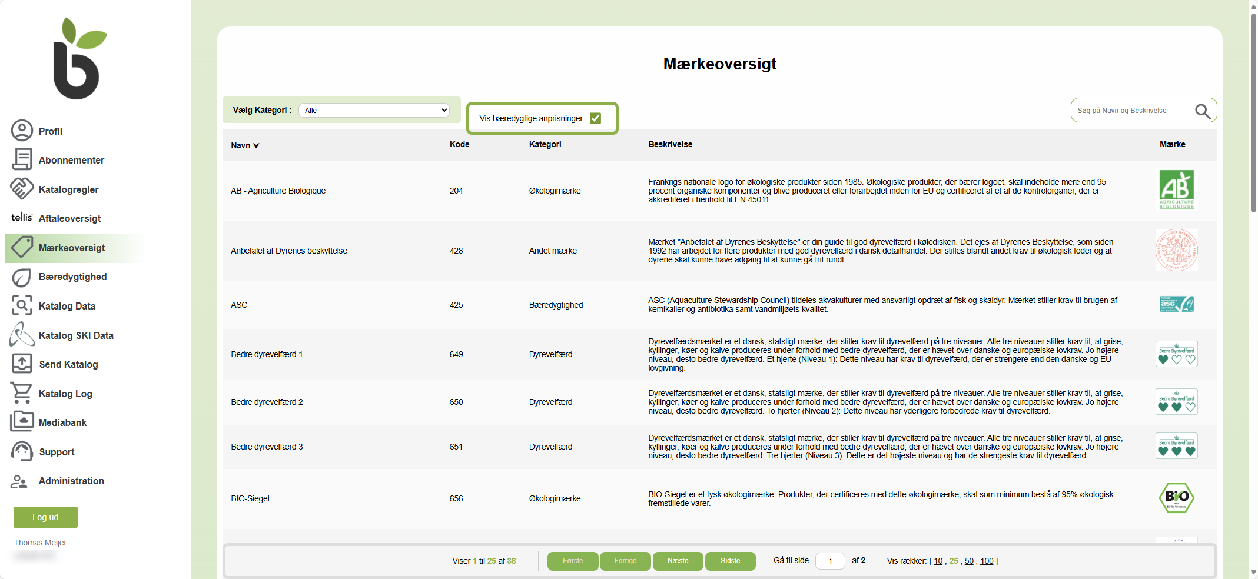Click the Support headset icon
1258x579 pixels.
click(x=22, y=451)
